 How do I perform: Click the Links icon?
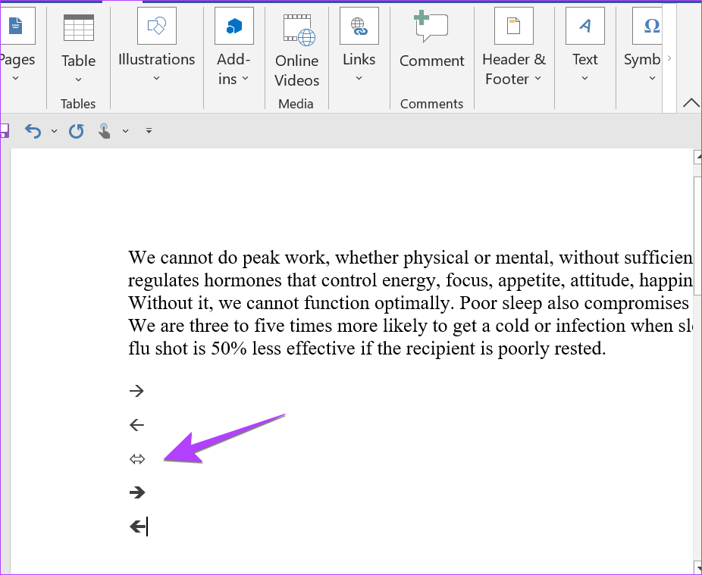(x=359, y=27)
